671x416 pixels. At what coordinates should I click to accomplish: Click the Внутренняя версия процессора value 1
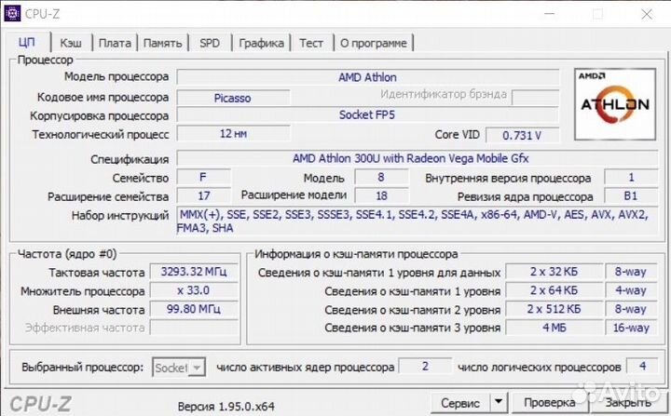631,177
